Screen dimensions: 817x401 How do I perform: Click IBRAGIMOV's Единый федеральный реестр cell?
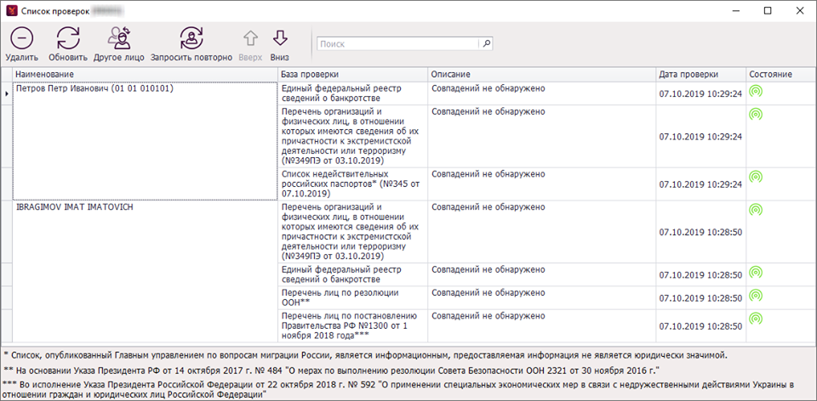352,274
